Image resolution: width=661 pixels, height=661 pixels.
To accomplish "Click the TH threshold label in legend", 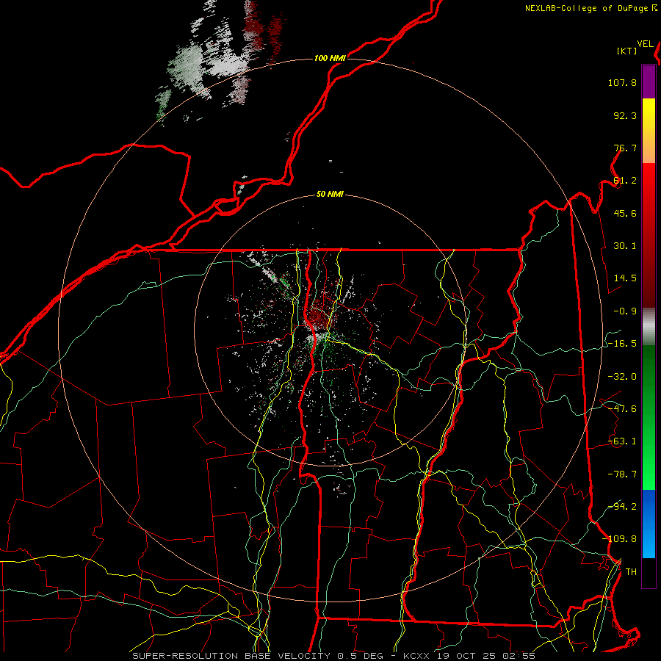I will coord(631,572).
